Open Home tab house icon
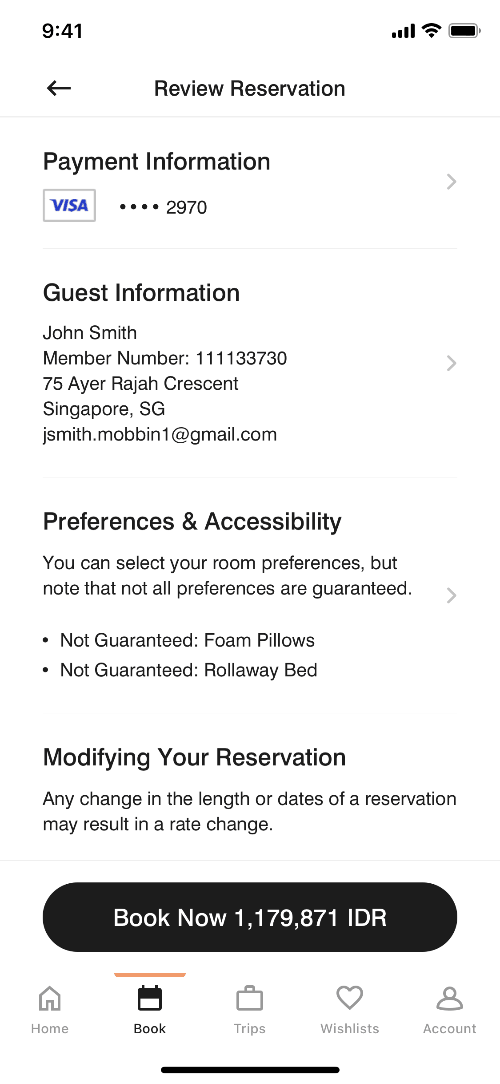Image resolution: width=500 pixels, height=1084 pixels. click(x=50, y=999)
